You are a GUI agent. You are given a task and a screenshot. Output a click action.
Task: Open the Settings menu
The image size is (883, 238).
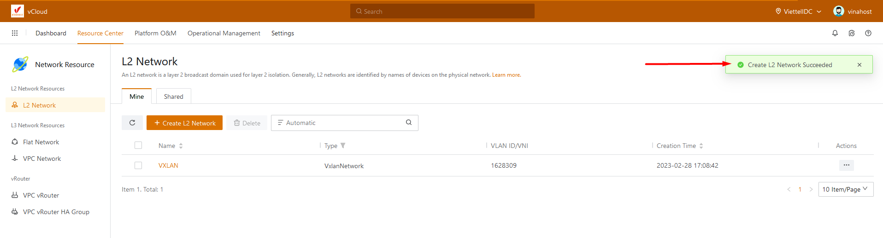(x=283, y=33)
